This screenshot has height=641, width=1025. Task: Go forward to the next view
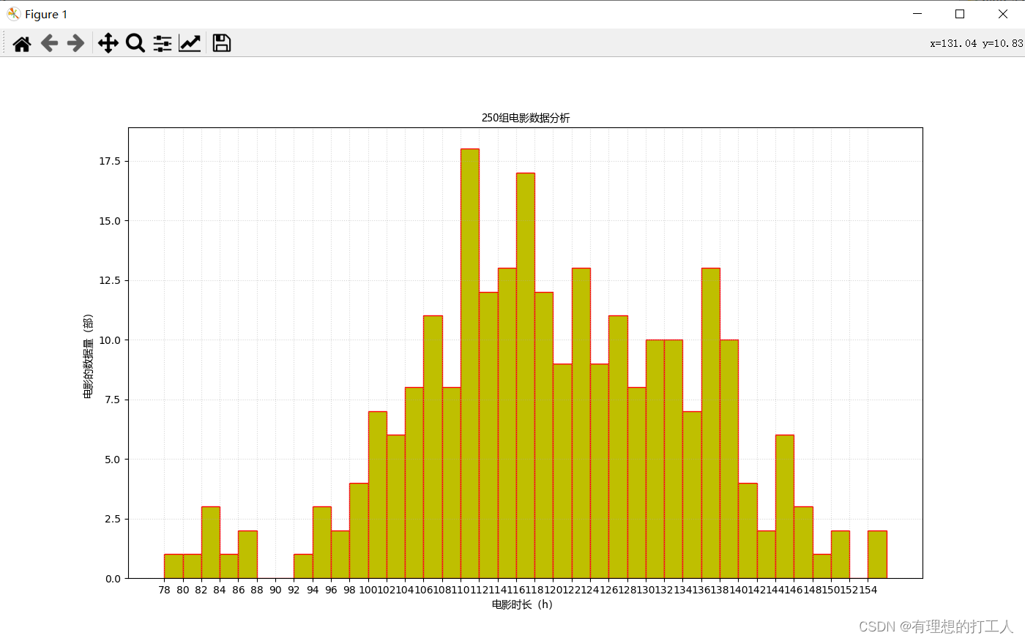pyautogui.click(x=75, y=43)
